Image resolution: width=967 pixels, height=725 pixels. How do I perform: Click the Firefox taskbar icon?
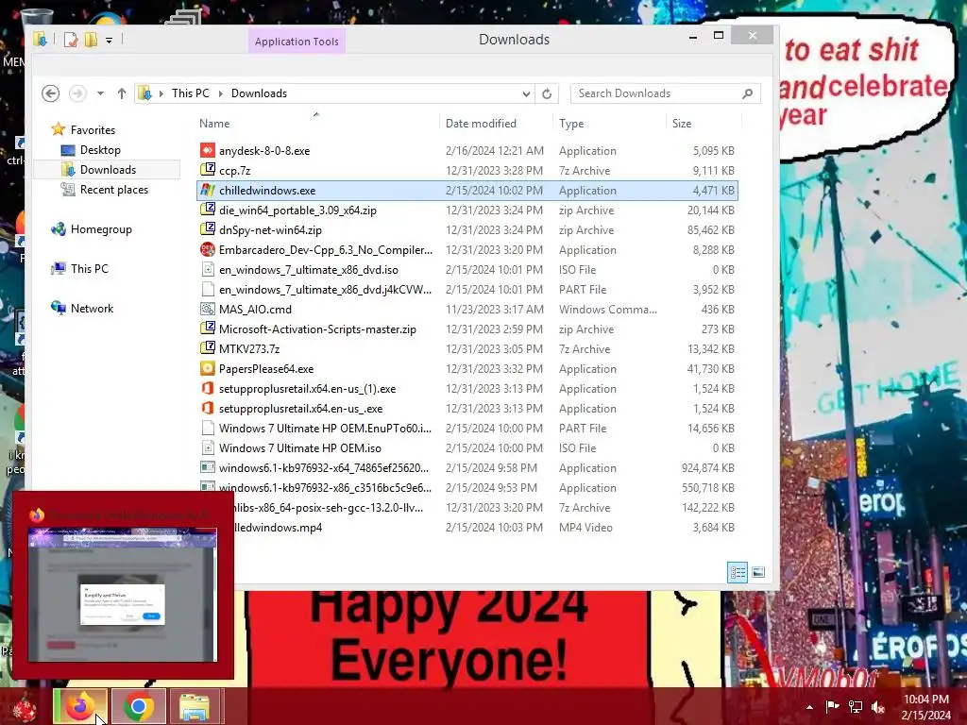coord(80,706)
